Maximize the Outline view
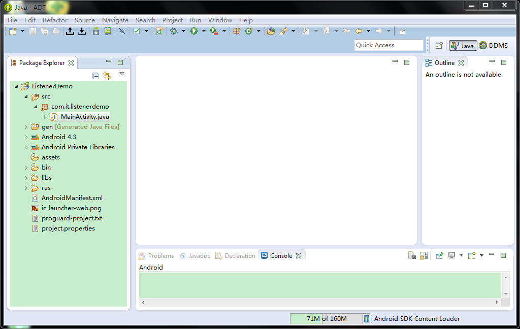Viewport: 520px width, 329px height. coord(504,62)
